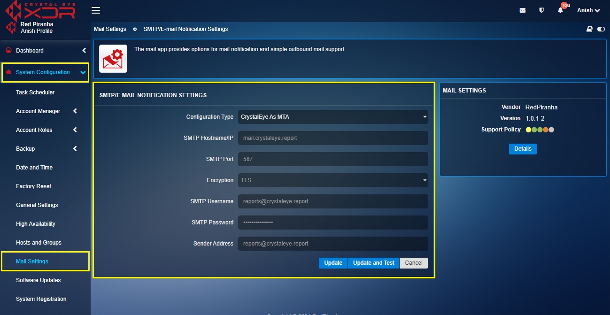This screenshot has height=315, width=610.
Task: Click the mail app envelope gear icon
Action: 113,59
